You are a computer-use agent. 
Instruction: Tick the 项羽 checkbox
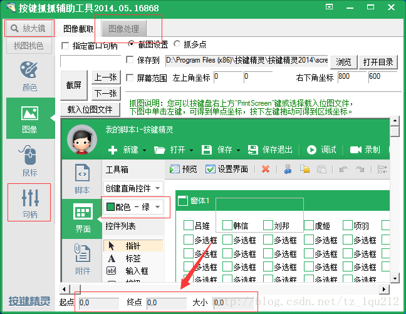348,225
